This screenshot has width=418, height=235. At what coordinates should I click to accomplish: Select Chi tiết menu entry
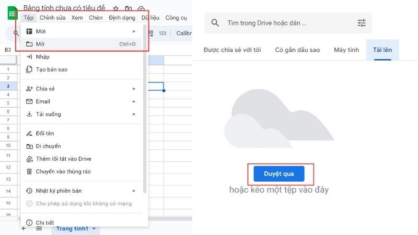82,222
